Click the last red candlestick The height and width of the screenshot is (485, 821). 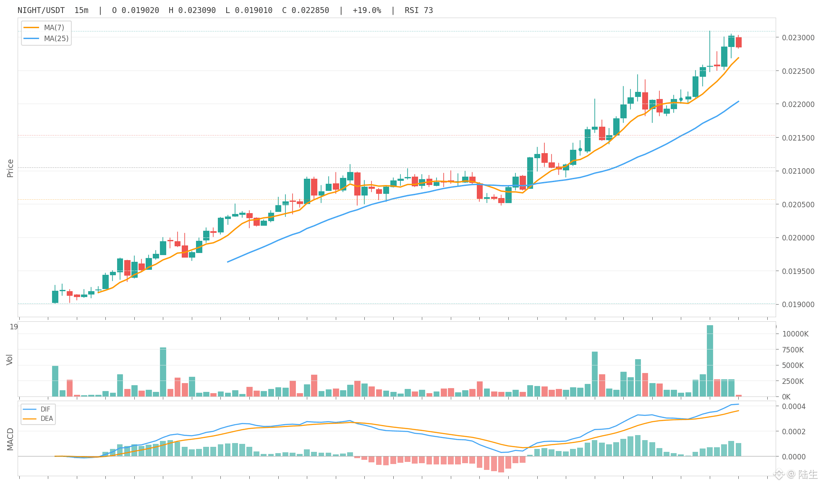click(739, 42)
